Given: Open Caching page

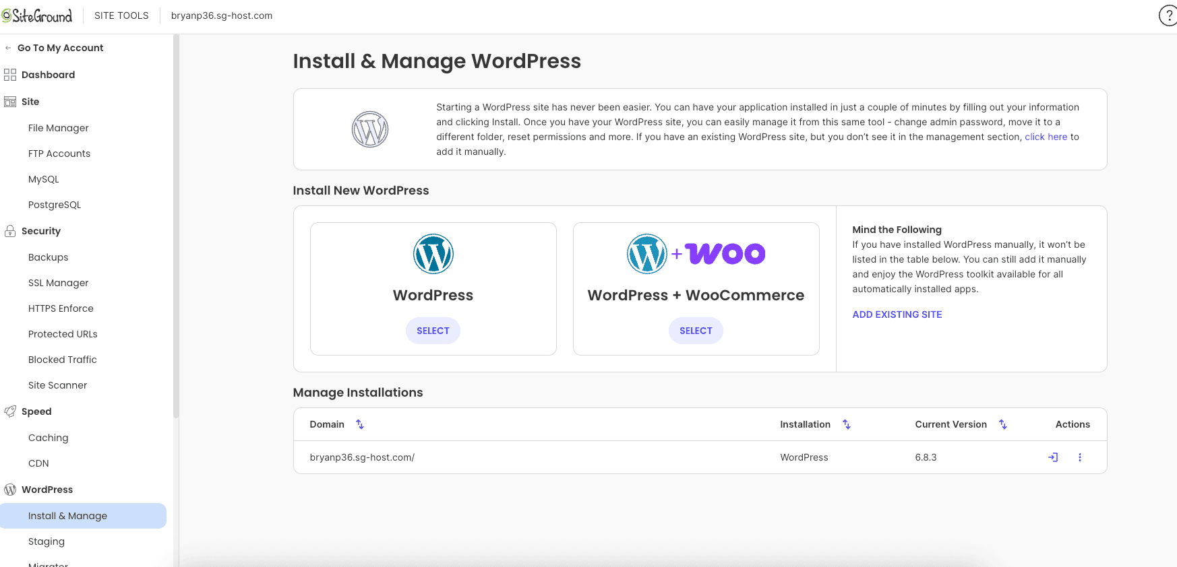Looking at the screenshot, I should tap(49, 438).
